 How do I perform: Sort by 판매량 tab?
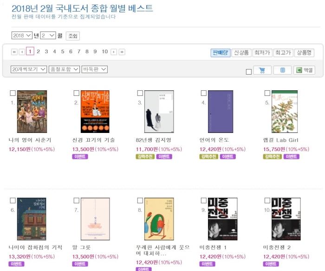click(221, 53)
